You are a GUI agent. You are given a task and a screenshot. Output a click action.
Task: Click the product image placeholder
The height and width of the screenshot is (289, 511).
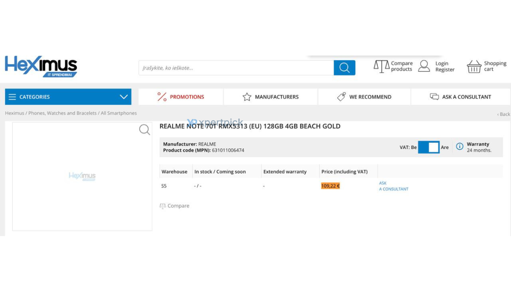(x=82, y=176)
